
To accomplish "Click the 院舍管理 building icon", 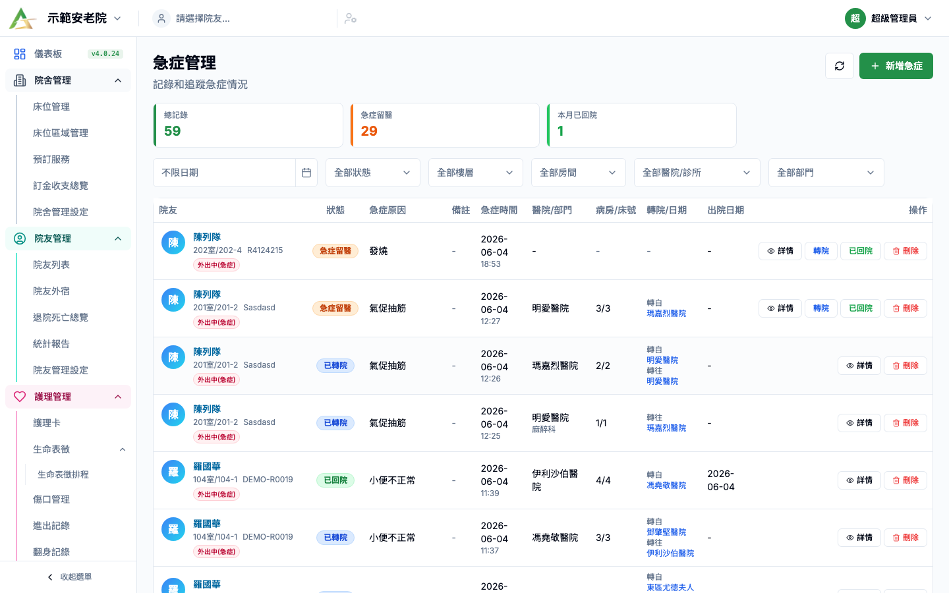I will pyautogui.click(x=20, y=80).
